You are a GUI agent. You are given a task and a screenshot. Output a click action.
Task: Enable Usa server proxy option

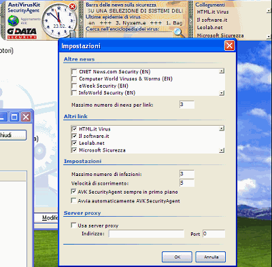[x=73, y=225]
